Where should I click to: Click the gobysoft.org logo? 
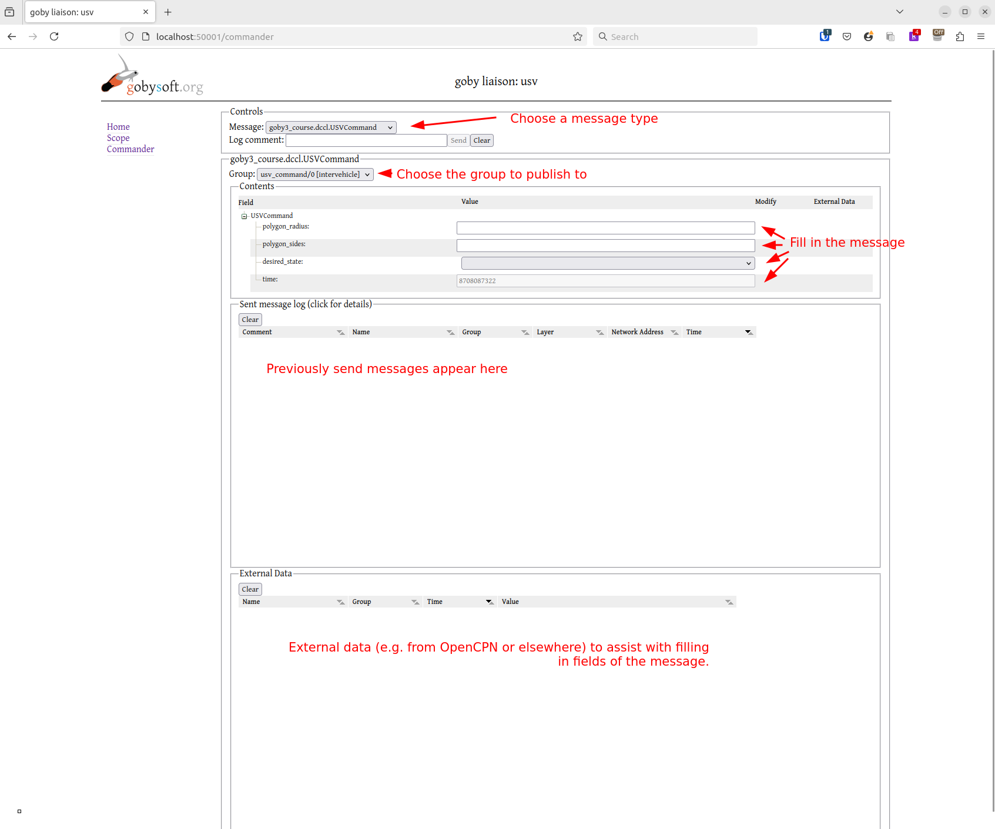click(x=152, y=76)
